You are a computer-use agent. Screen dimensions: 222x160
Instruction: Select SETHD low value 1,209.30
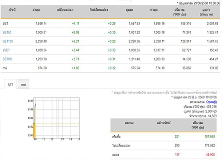click(x=159, y=59)
